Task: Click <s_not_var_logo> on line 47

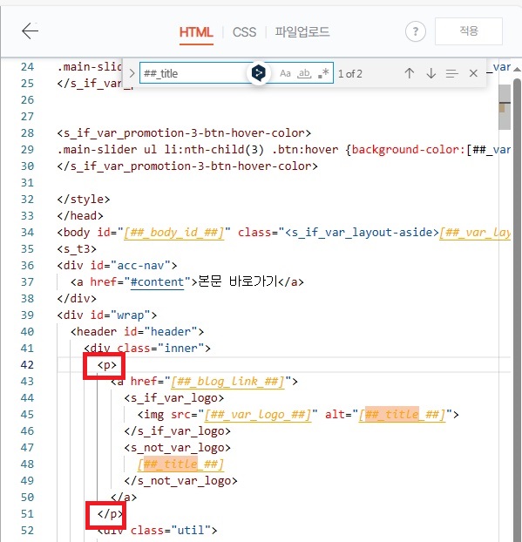Action: pos(178,448)
